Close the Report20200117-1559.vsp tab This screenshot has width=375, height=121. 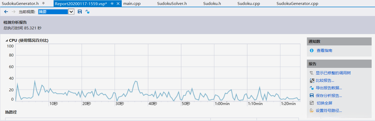pos(118,4)
